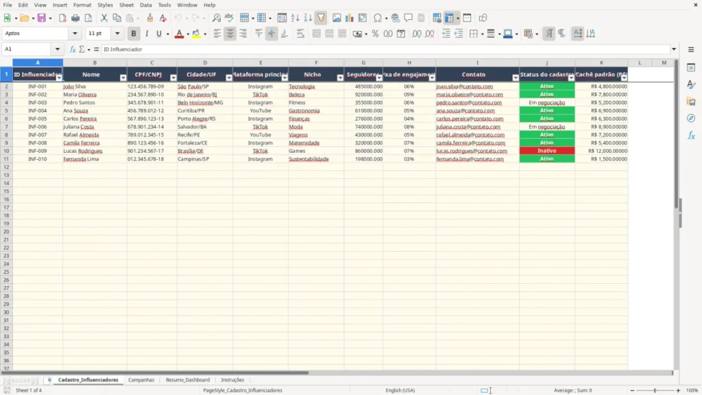This screenshot has width=702, height=395.
Task: Open sidebar Properties panel icon
Action: [x=691, y=67]
